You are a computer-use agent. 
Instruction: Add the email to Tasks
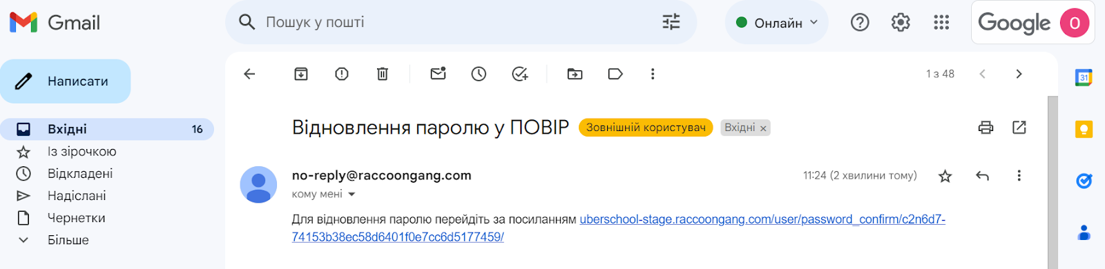pyautogui.click(x=520, y=74)
